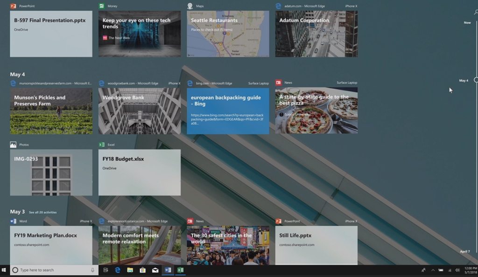This screenshot has height=277, width=478.
Task: Show hidden icons via tray chevron
Action: click(433, 270)
